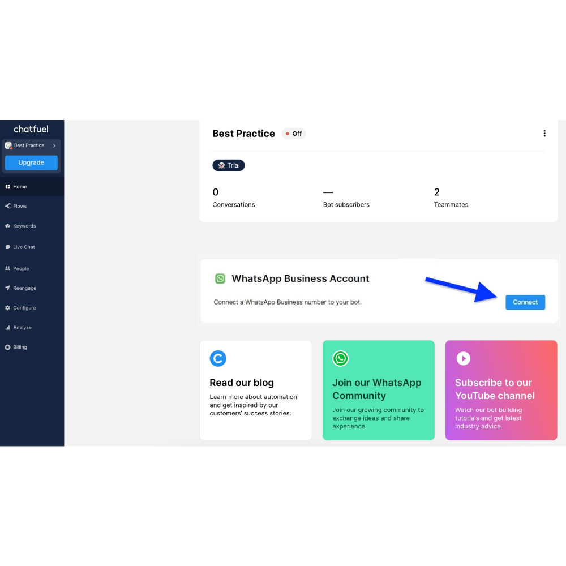Open People in the sidebar

click(x=32, y=268)
